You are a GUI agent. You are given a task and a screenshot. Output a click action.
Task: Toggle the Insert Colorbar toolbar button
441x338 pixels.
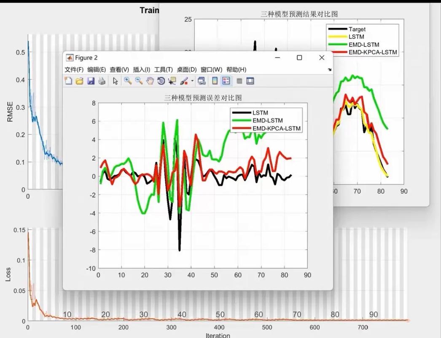215,81
